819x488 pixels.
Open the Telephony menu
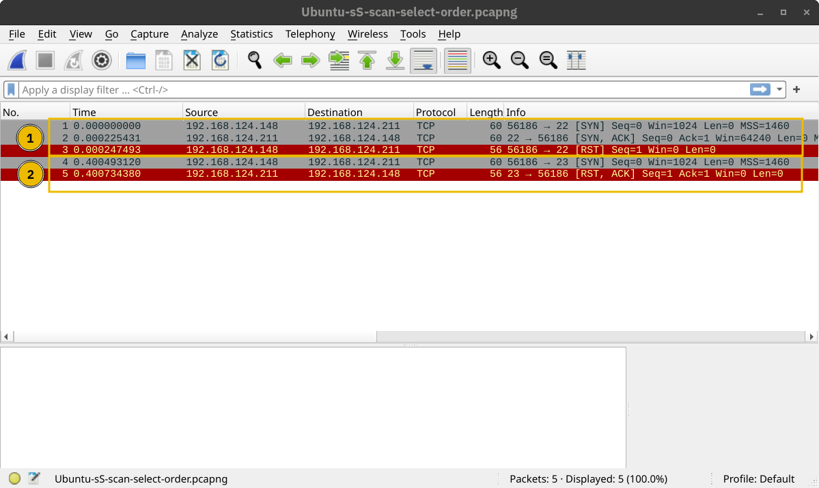pos(310,34)
